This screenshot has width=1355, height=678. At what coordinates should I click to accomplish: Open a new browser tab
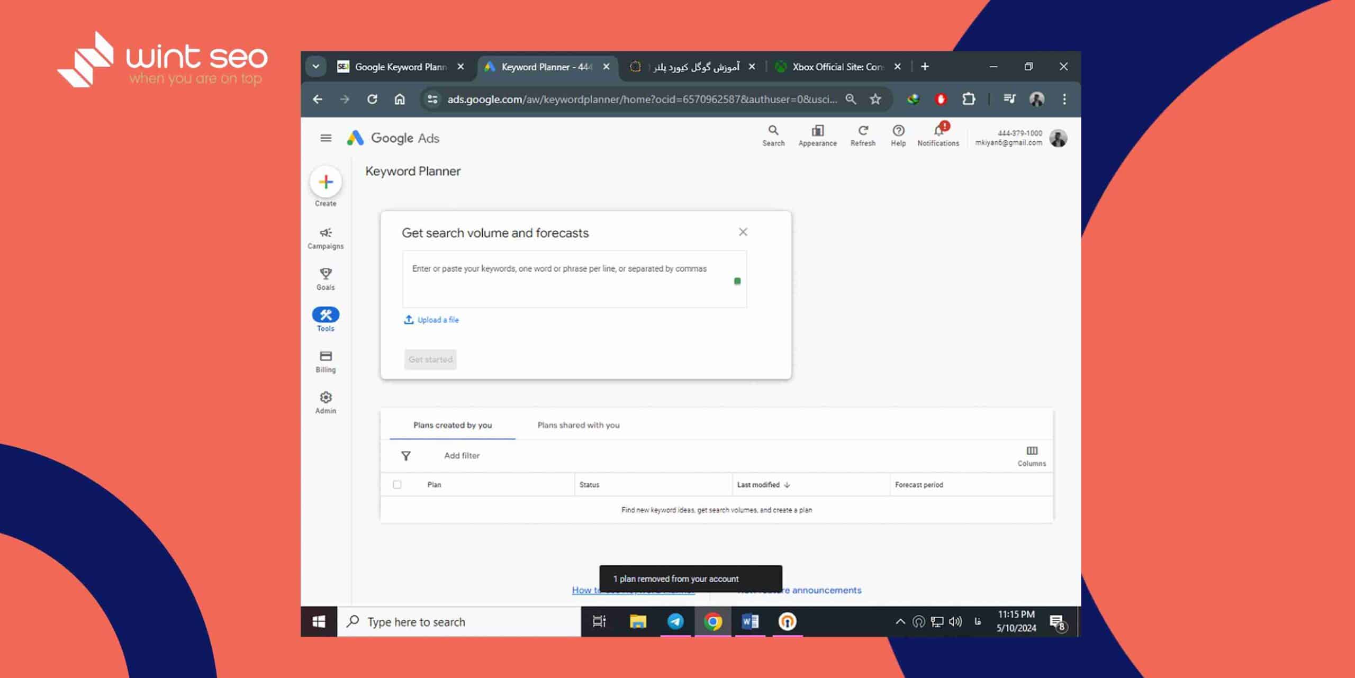925,67
